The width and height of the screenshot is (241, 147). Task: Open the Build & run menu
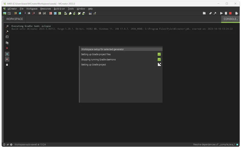tap(59, 9)
